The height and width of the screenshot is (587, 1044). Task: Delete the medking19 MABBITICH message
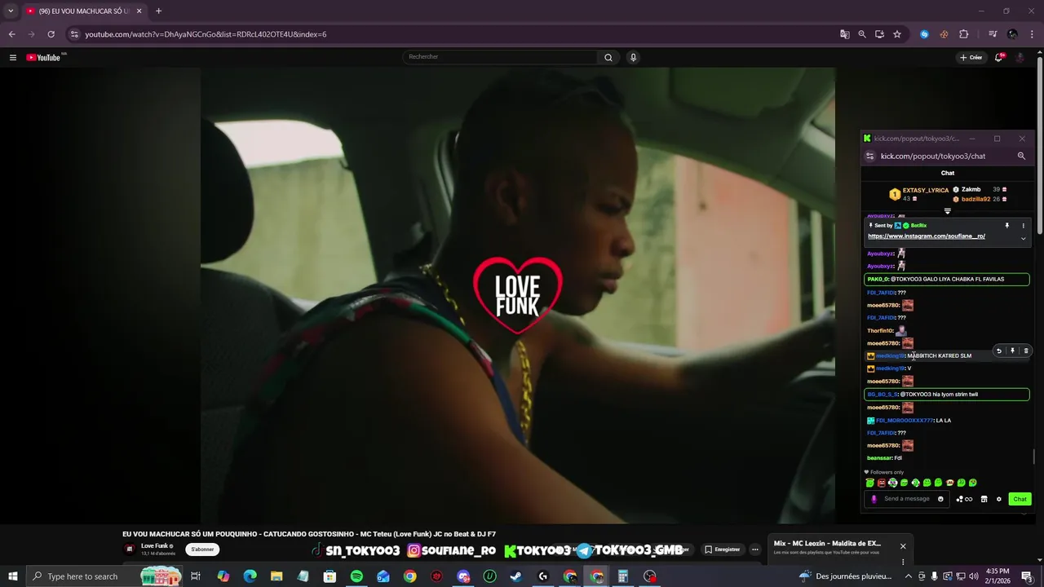coord(1026,351)
